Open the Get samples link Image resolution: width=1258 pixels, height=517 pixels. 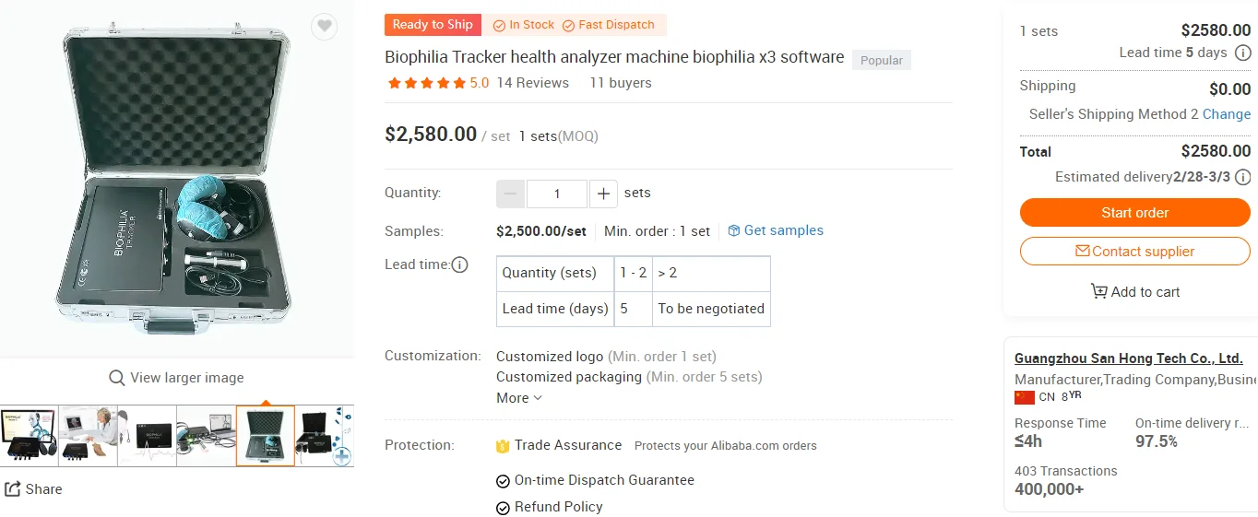pos(776,230)
